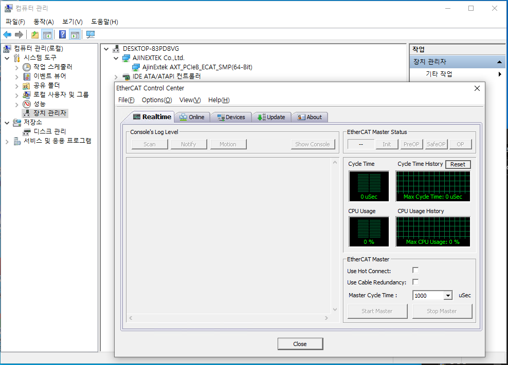The width and height of the screenshot is (508, 365).
Task: Click the Forward arrow toolbar icon
Action: (19, 34)
